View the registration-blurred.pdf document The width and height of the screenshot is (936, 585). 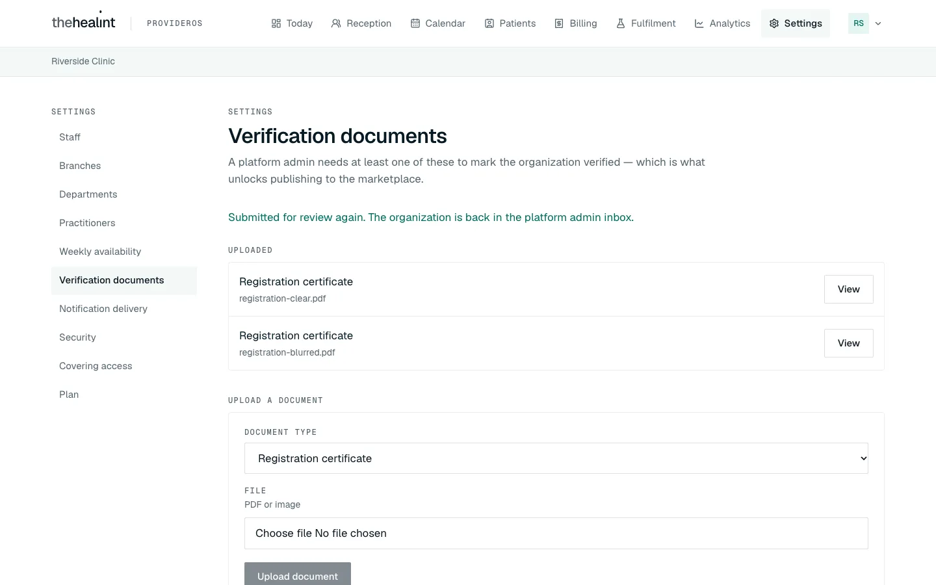(x=848, y=343)
